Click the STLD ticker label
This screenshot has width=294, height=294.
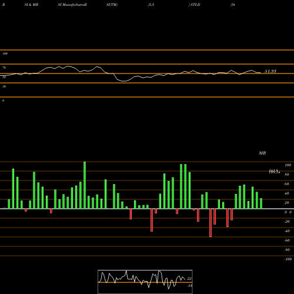pyautogui.click(x=195, y=5)
